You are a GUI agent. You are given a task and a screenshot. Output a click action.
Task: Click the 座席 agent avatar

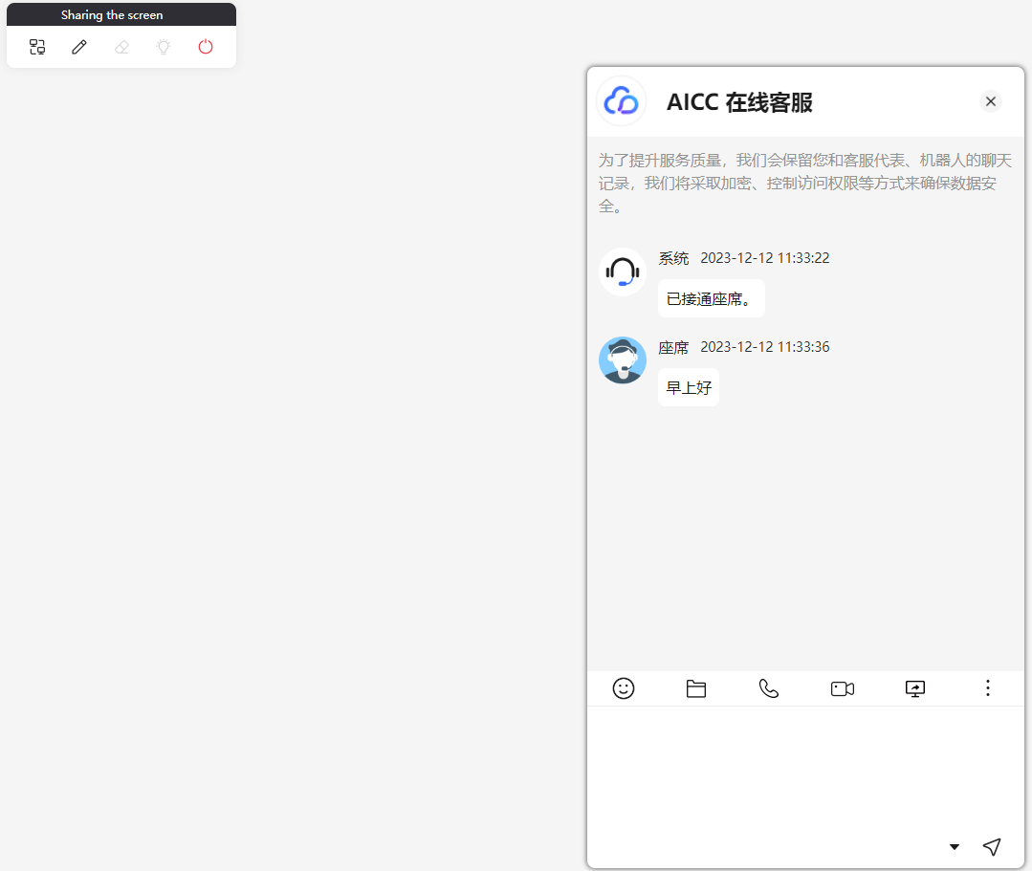click(x=623, y=359)
